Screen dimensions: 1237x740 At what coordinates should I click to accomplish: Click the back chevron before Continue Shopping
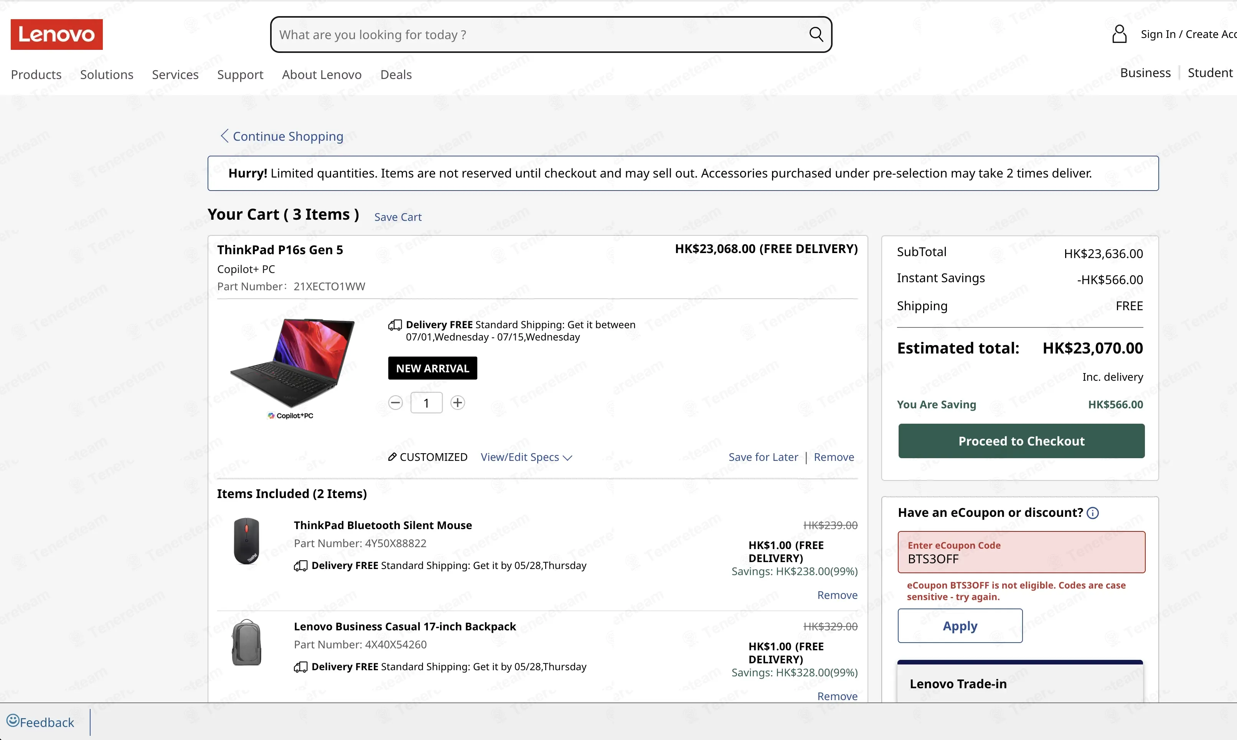pyautogui.click(x=224, y=136)
